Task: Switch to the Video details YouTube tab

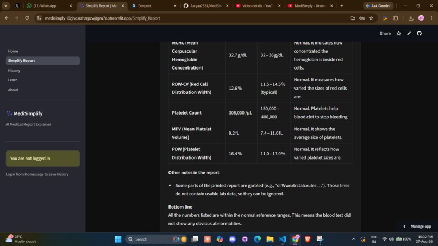Action: click(258, 5)
